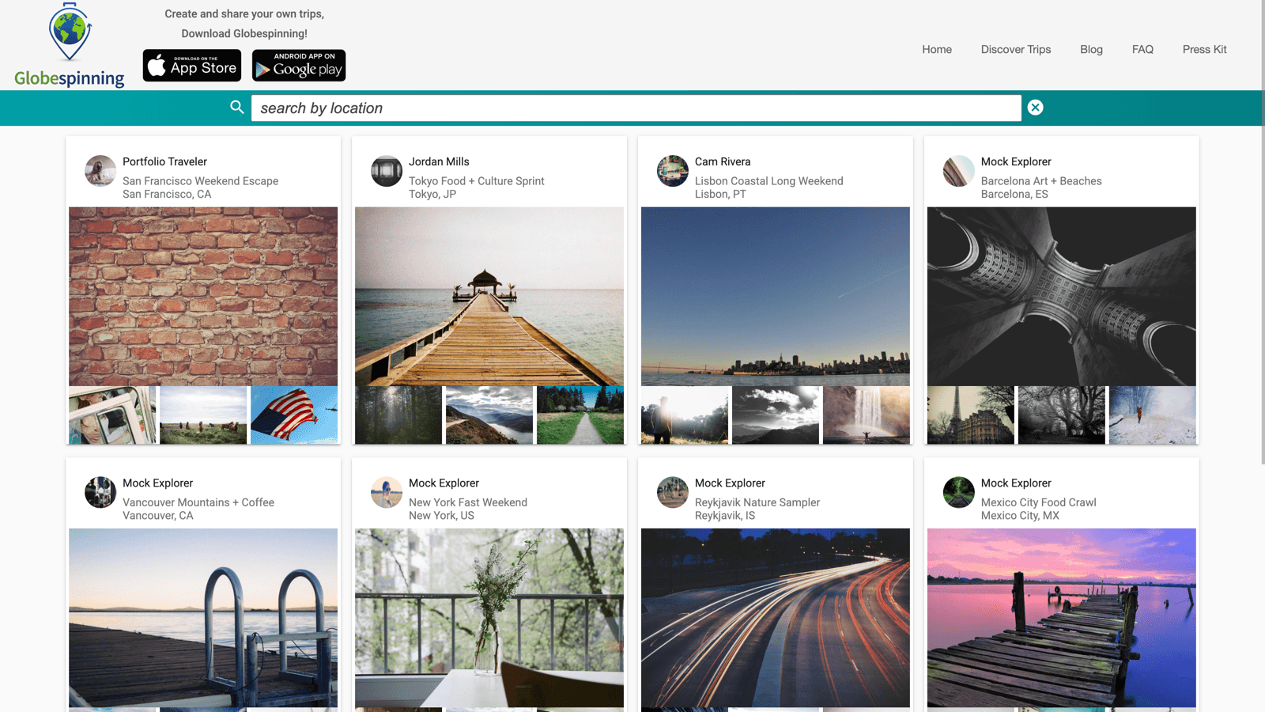Click the Mock Explorer avatar on Barcelona trip
This screenshot has width=1265, height=712.
(x=958, y=172)
